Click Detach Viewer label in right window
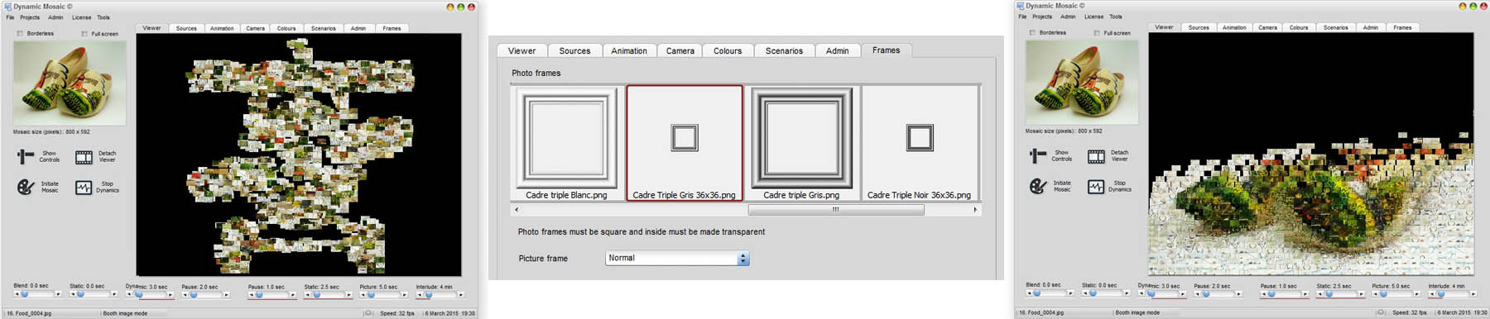The height and width of the screenshot is (319, 1490). [x=1119, y=155]
